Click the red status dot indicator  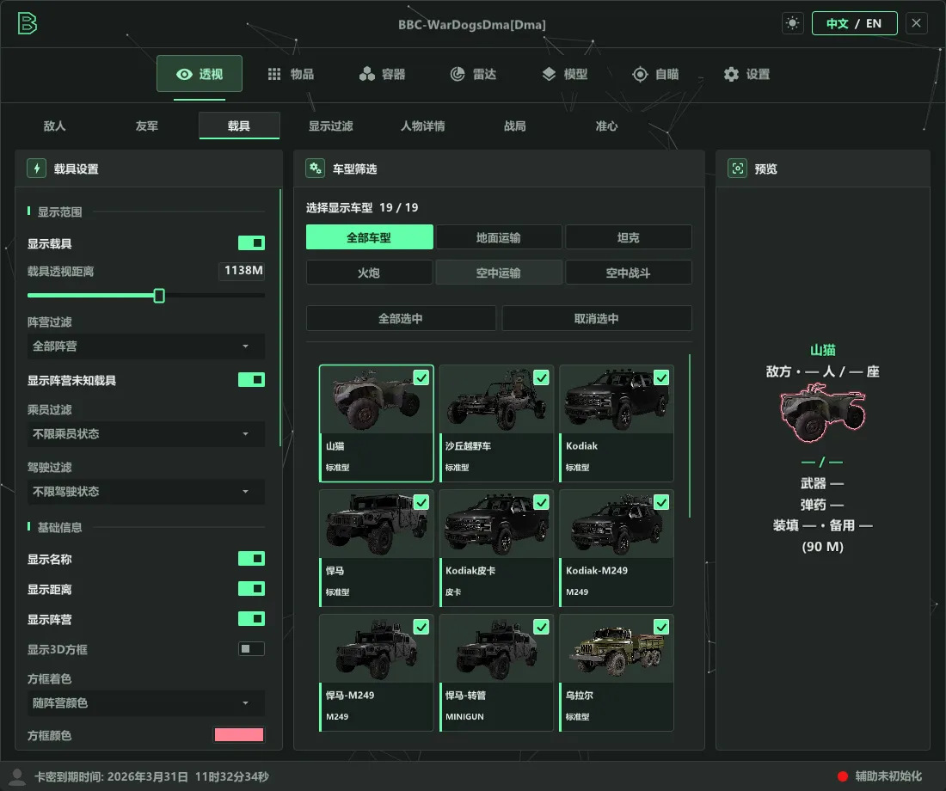842,776
